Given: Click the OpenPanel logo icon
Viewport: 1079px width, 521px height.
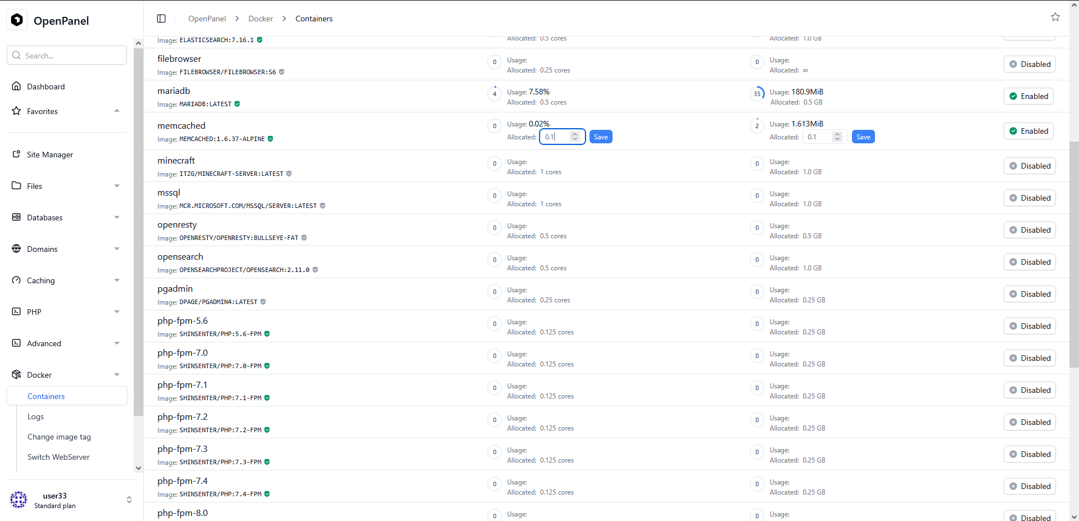Looking at the screenshot, I should coord(17,20).
